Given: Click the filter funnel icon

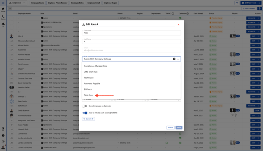Looking at the screenshot, I should [x=237, y=3].
